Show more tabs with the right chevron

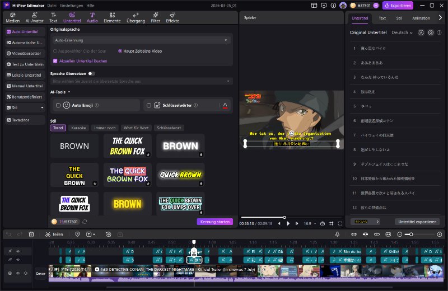440,18
